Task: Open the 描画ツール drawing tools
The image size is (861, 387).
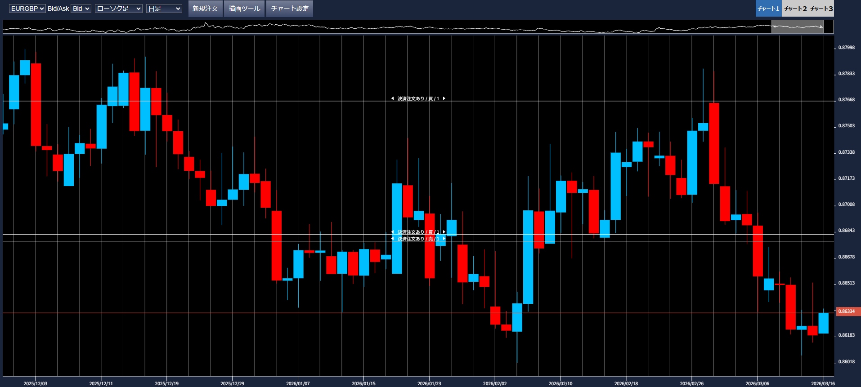Action: [244, 9]
